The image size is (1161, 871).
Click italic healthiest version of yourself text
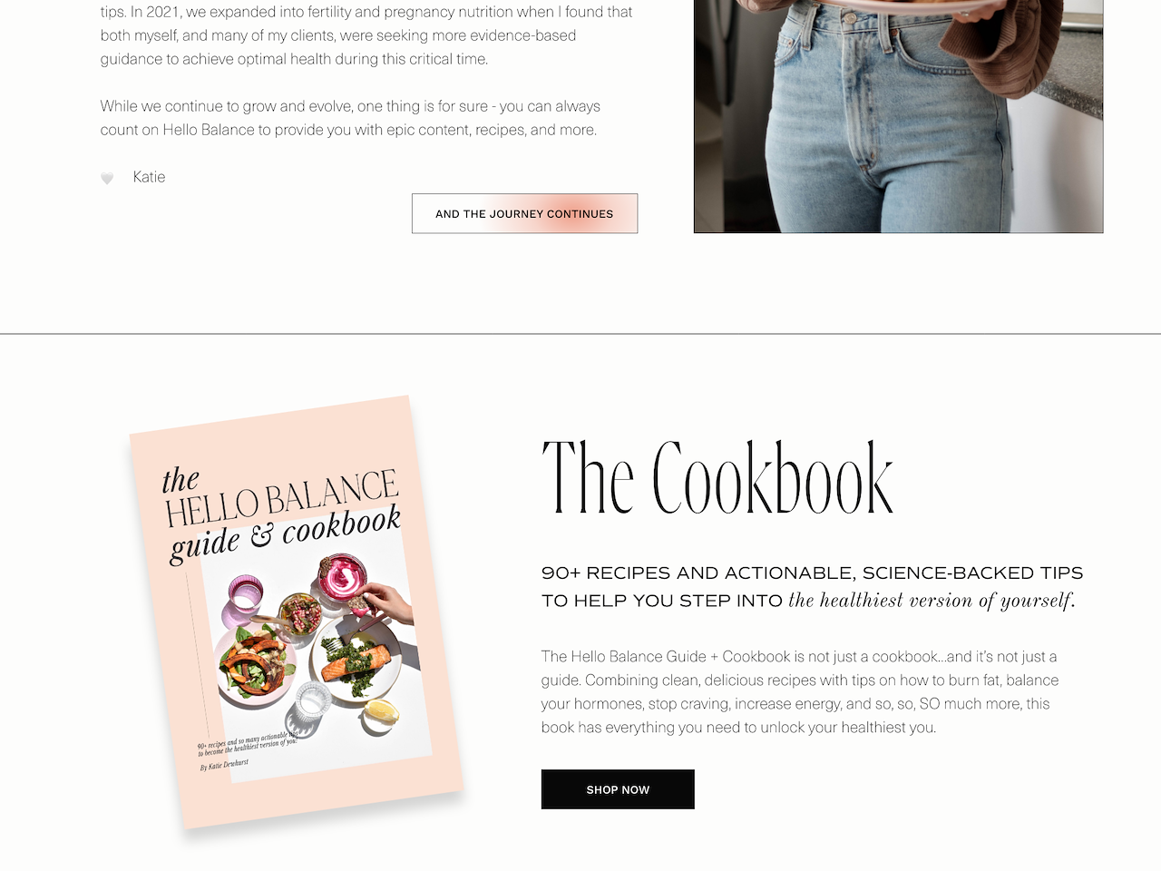click(932, 600)
